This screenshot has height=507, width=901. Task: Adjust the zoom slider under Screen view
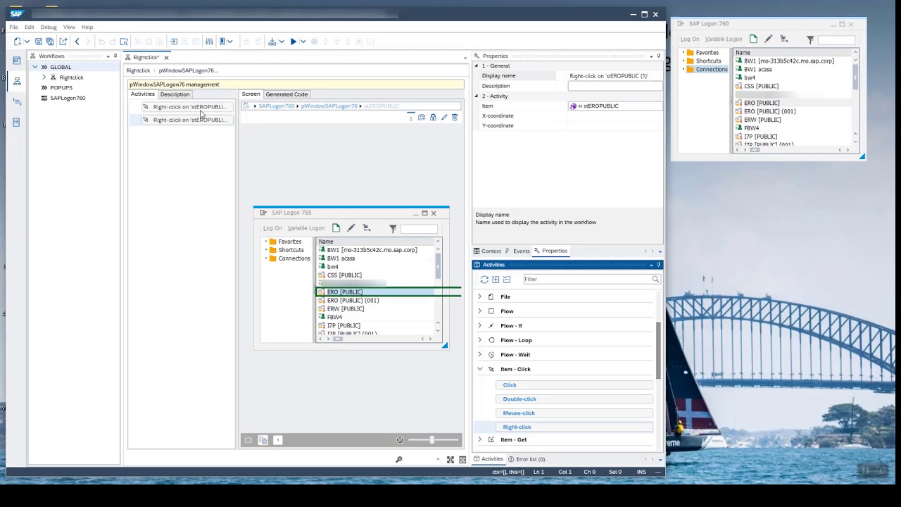[432, 440]
